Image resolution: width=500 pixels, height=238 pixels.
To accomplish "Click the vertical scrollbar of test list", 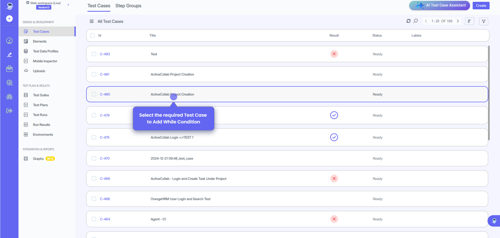I will pos(489,93).
